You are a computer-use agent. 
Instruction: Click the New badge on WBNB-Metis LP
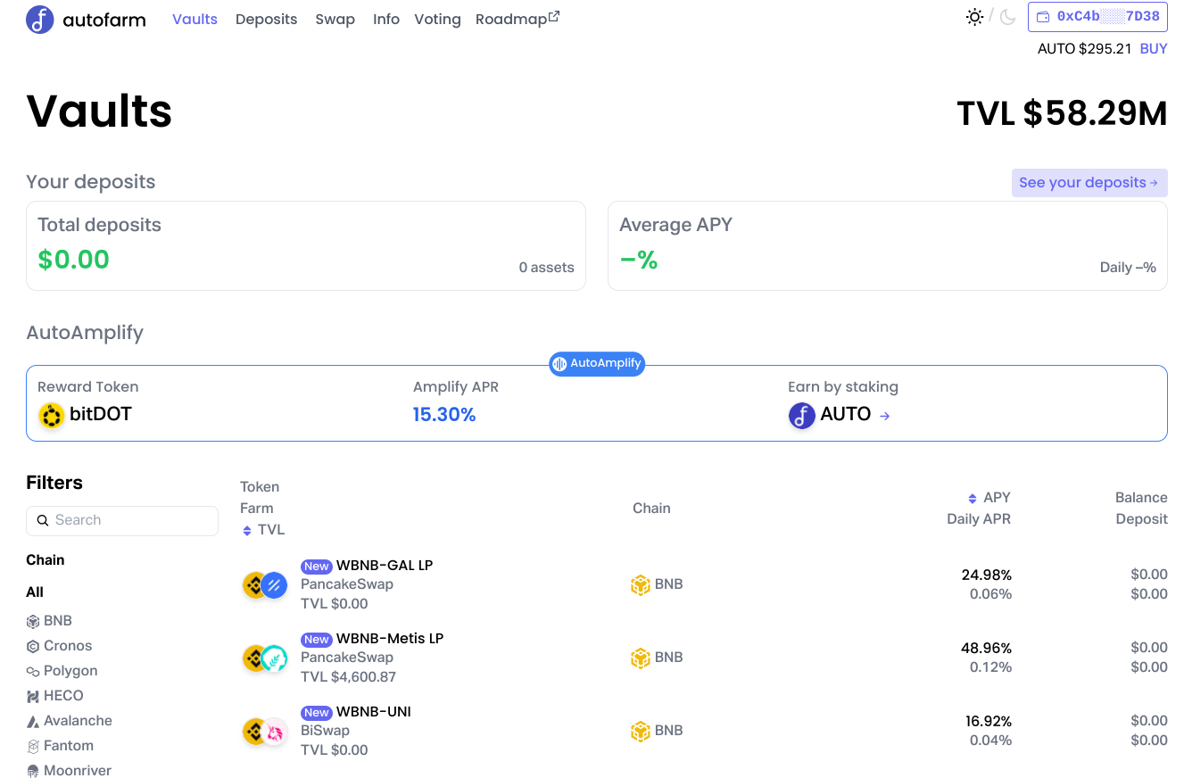[317, 640]
